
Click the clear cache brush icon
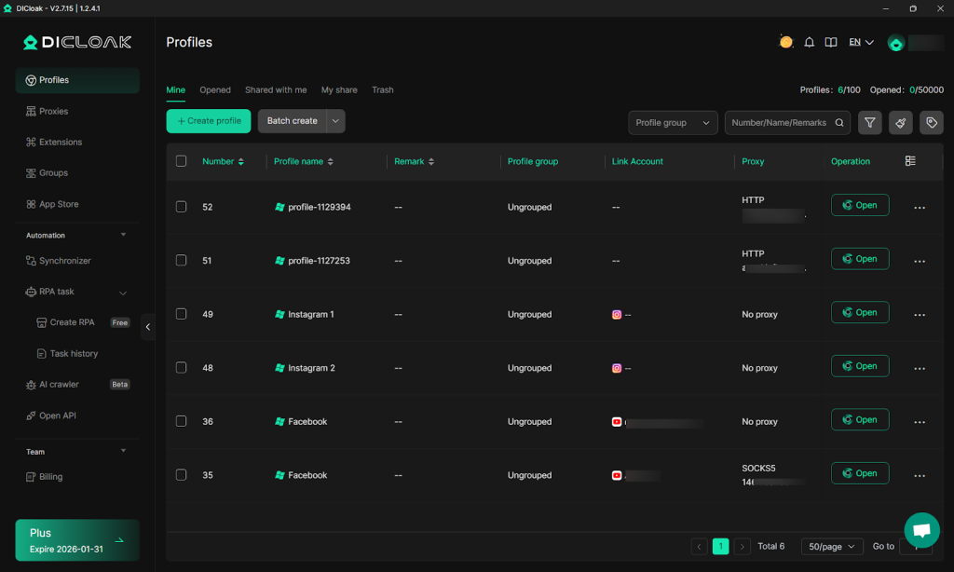900,122
